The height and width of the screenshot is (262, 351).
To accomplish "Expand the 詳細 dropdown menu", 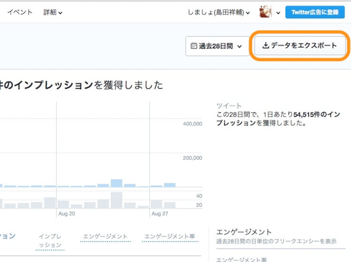I will (53, 12).
